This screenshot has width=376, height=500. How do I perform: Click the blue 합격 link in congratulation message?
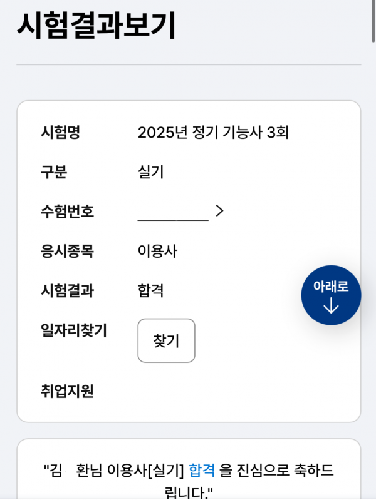pos(201,469)
